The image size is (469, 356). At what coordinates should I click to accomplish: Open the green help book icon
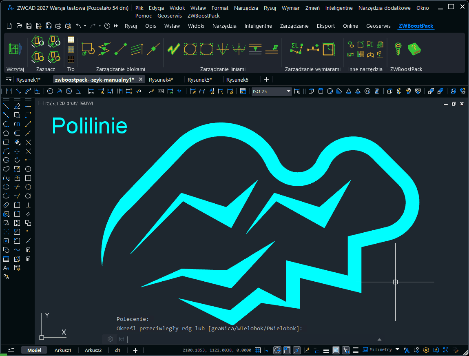414,49
